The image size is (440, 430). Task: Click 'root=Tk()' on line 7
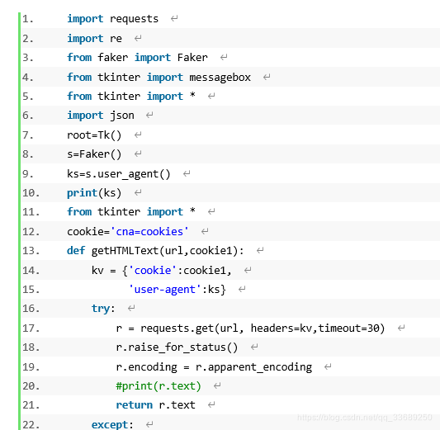94,135
